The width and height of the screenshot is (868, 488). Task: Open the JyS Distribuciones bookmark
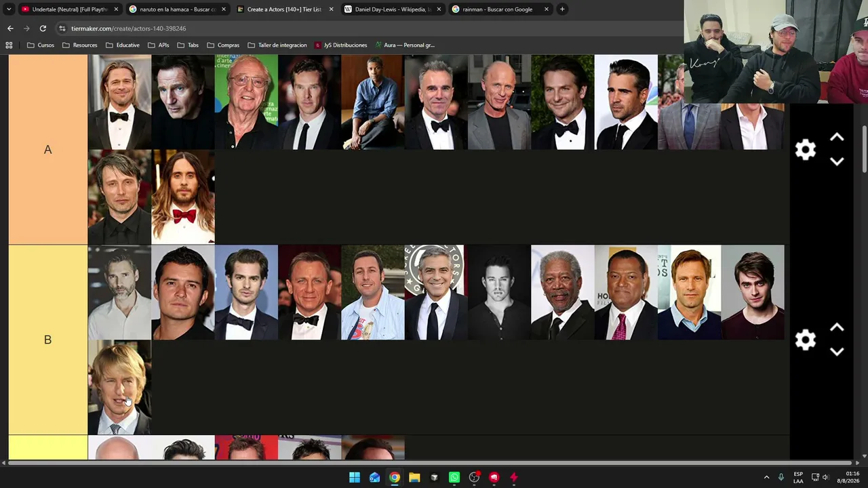340,45
